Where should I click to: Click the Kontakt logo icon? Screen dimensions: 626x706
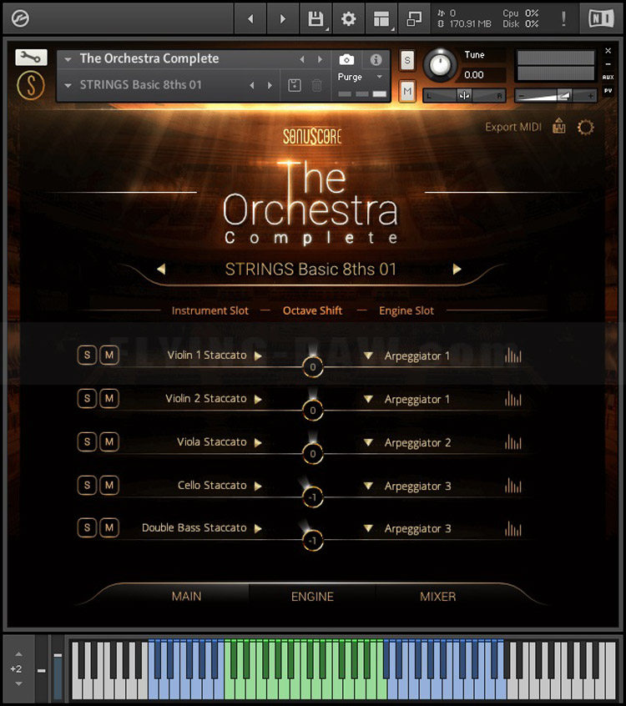pos(20,18)
